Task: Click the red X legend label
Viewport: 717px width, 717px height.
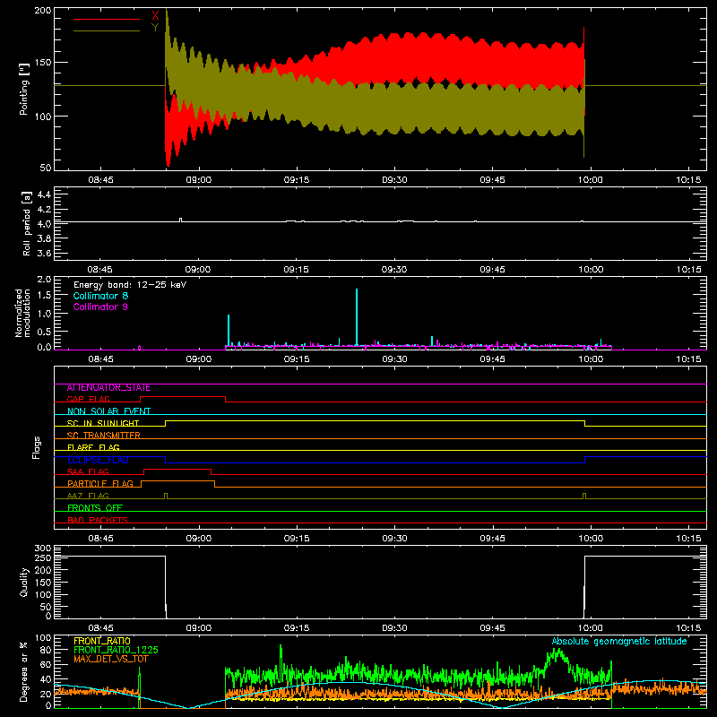Action: 155,16
